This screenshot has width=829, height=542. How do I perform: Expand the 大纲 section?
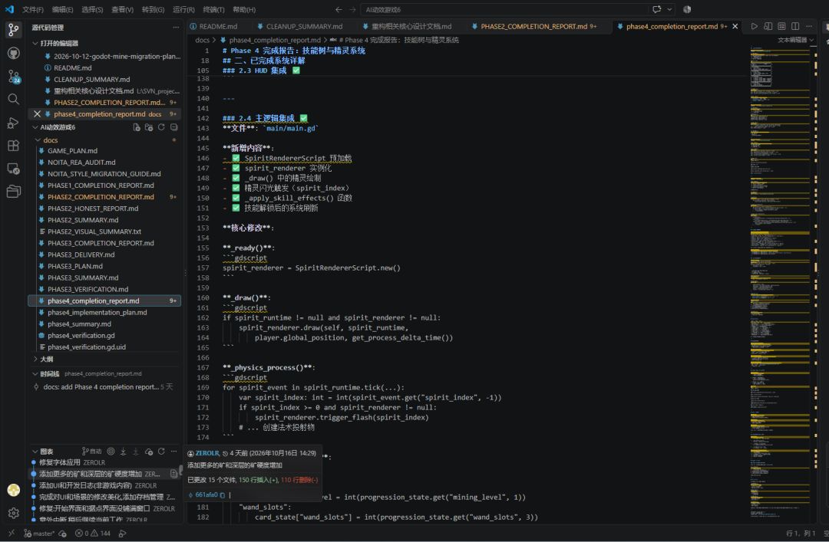pos(35,360)
